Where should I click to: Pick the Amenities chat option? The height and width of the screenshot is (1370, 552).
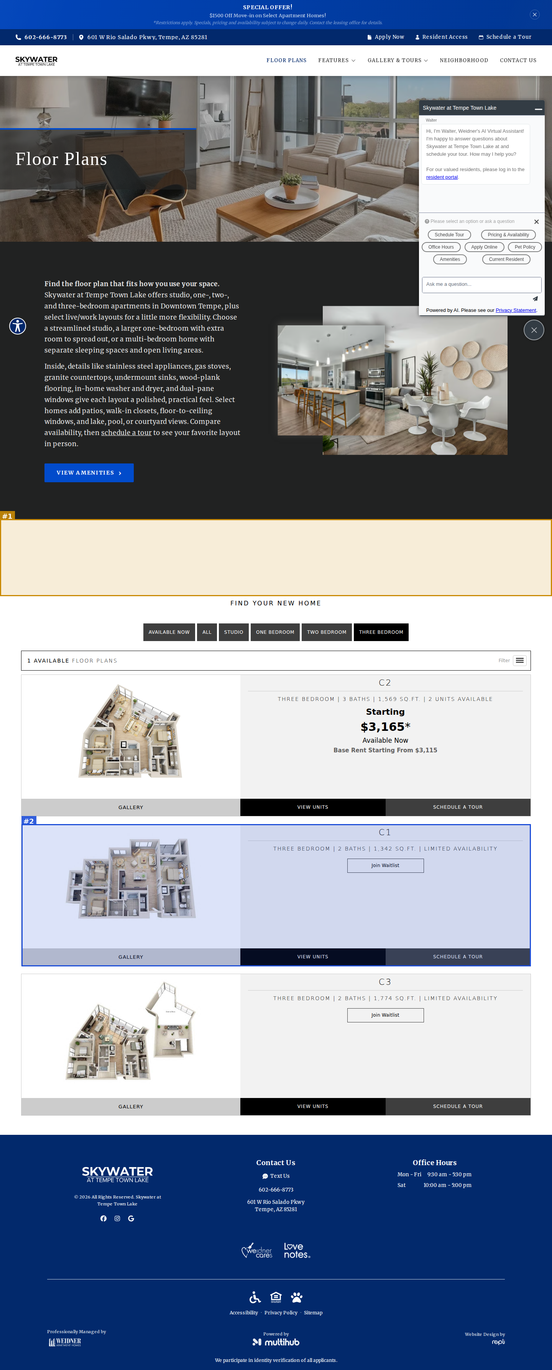point(450,259)
